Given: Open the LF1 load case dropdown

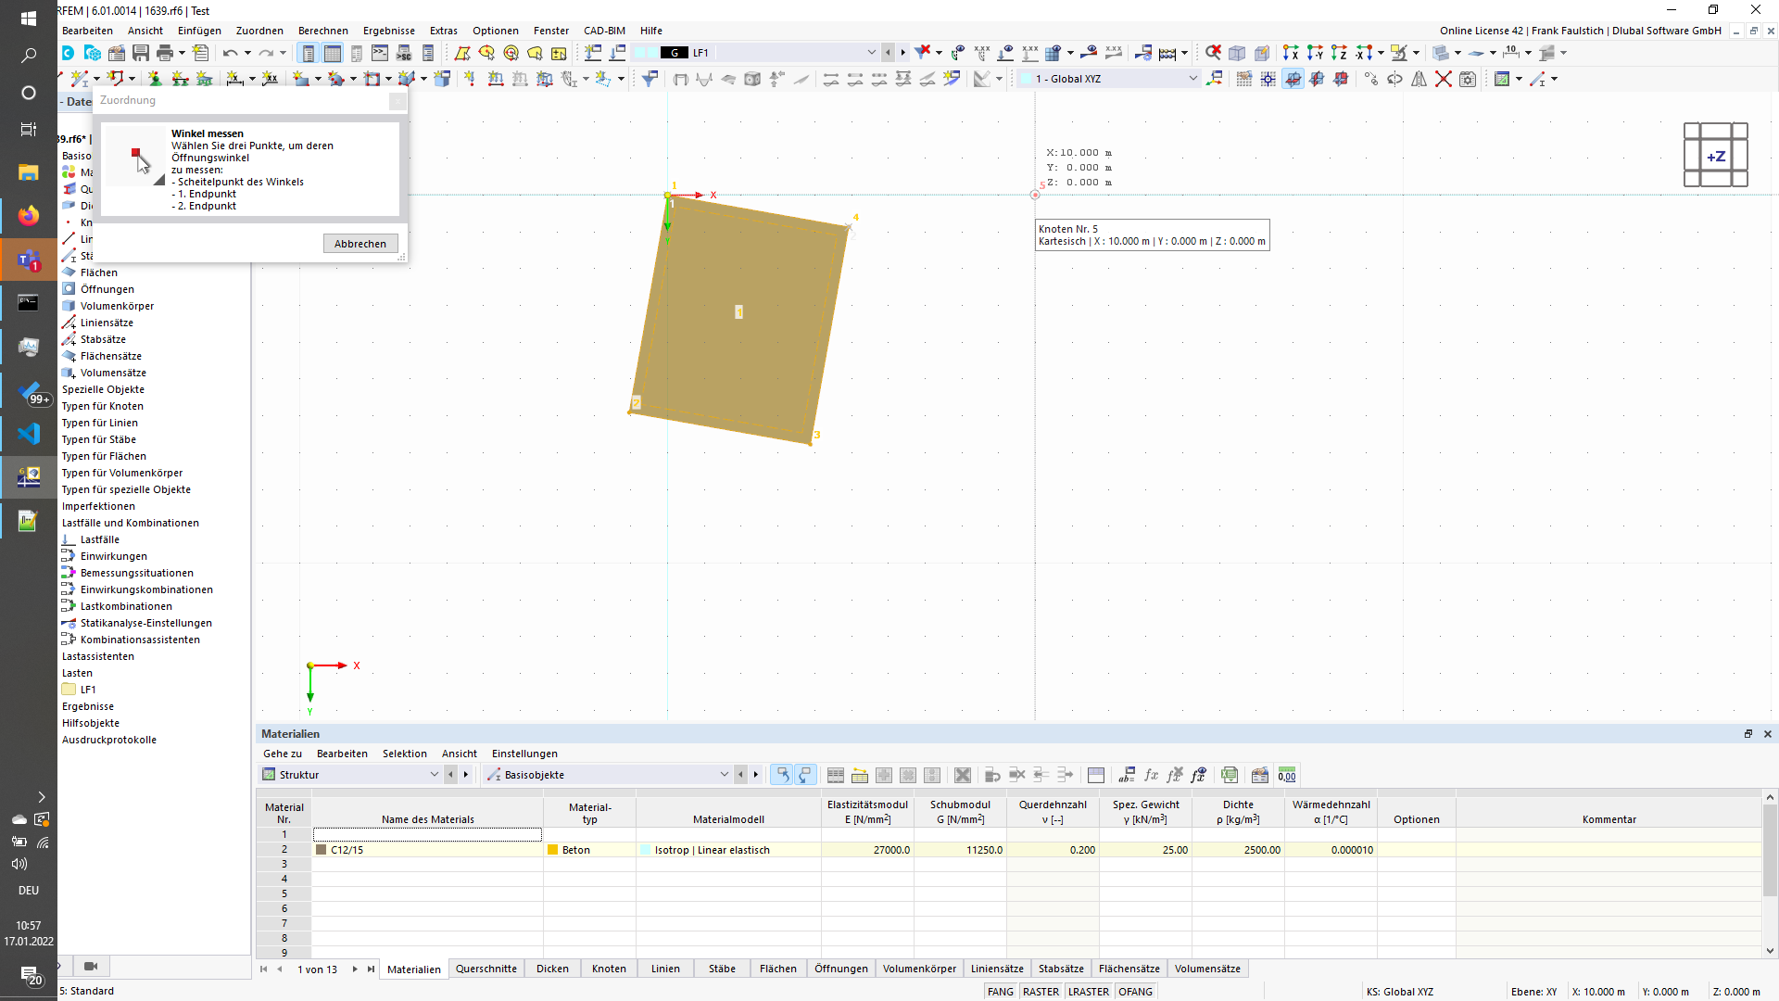Looking at the screenshot, I should pyautogui.click(x=871, y=53).
